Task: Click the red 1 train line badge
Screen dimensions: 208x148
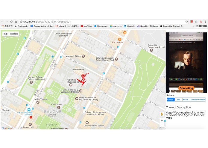Action: (31, 117)
